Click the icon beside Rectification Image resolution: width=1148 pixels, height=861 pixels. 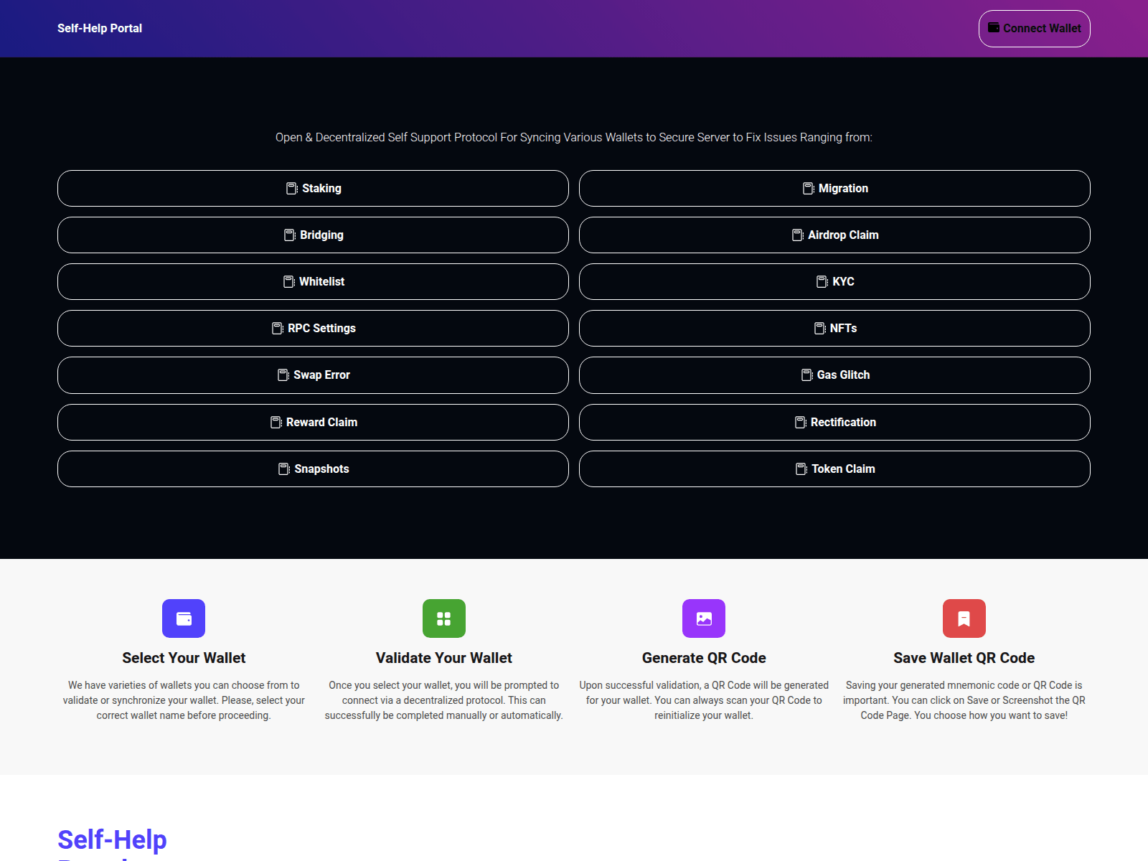801,423
